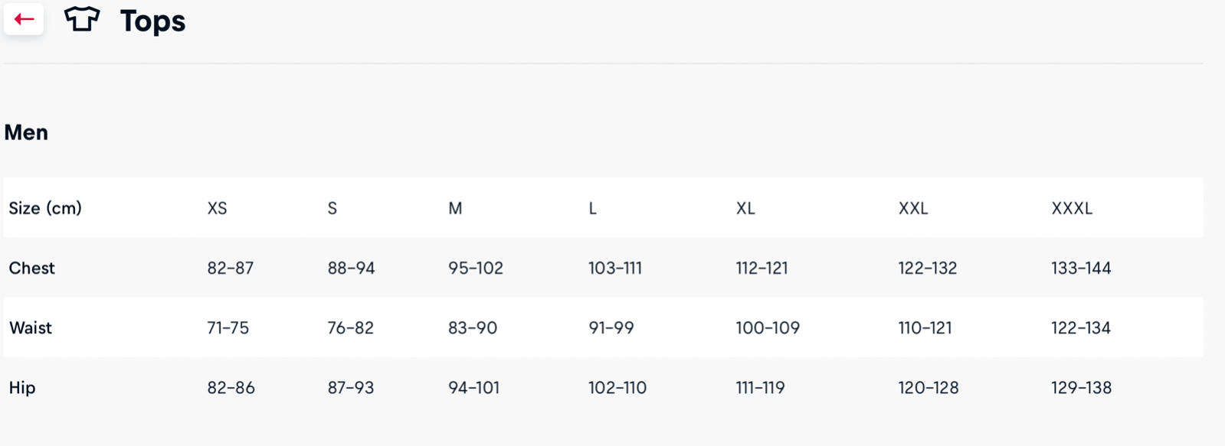Click the Tops page heading

point(152,21)
